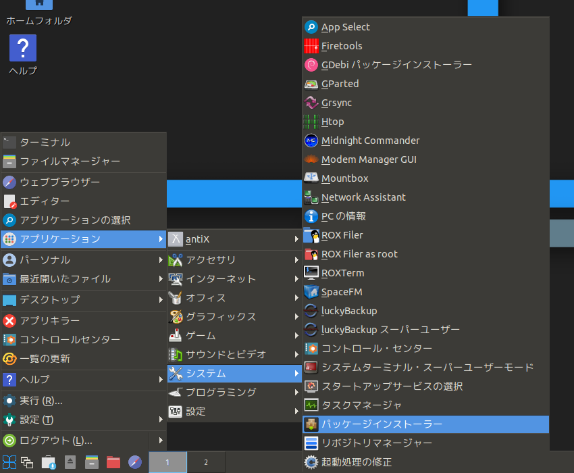Expand the アクセサリ submenu

tap(234, 260)
